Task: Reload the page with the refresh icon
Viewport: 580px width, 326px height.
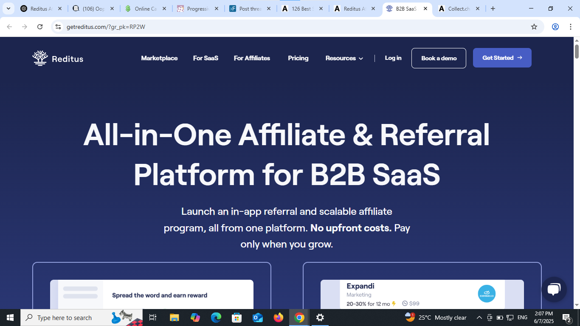Action: click(x=40, y=27)
